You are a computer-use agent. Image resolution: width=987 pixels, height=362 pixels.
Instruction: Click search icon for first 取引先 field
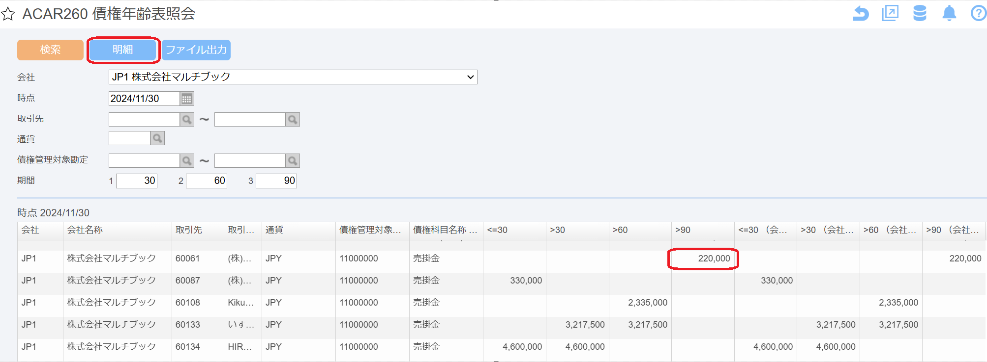(187, 119)
